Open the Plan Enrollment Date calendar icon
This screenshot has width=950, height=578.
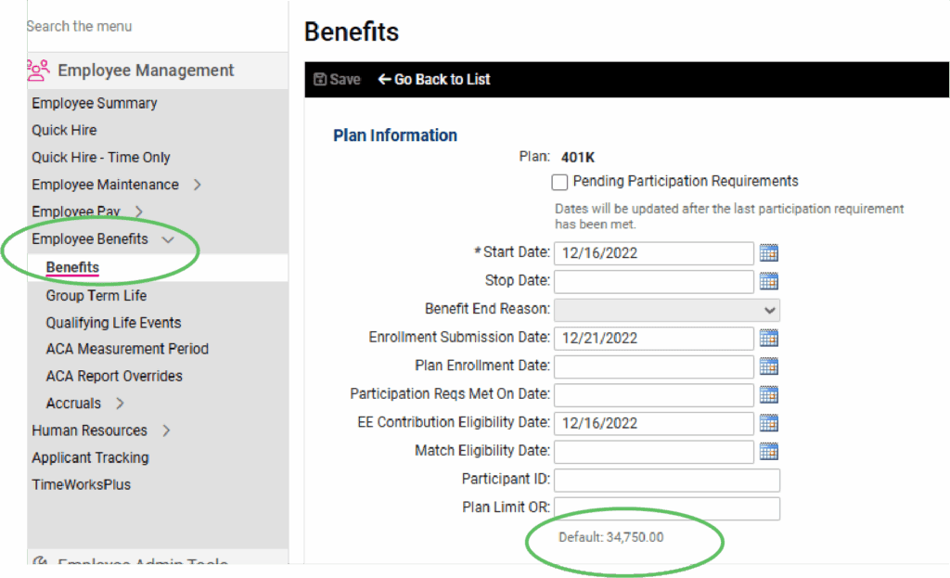point(768,366)
